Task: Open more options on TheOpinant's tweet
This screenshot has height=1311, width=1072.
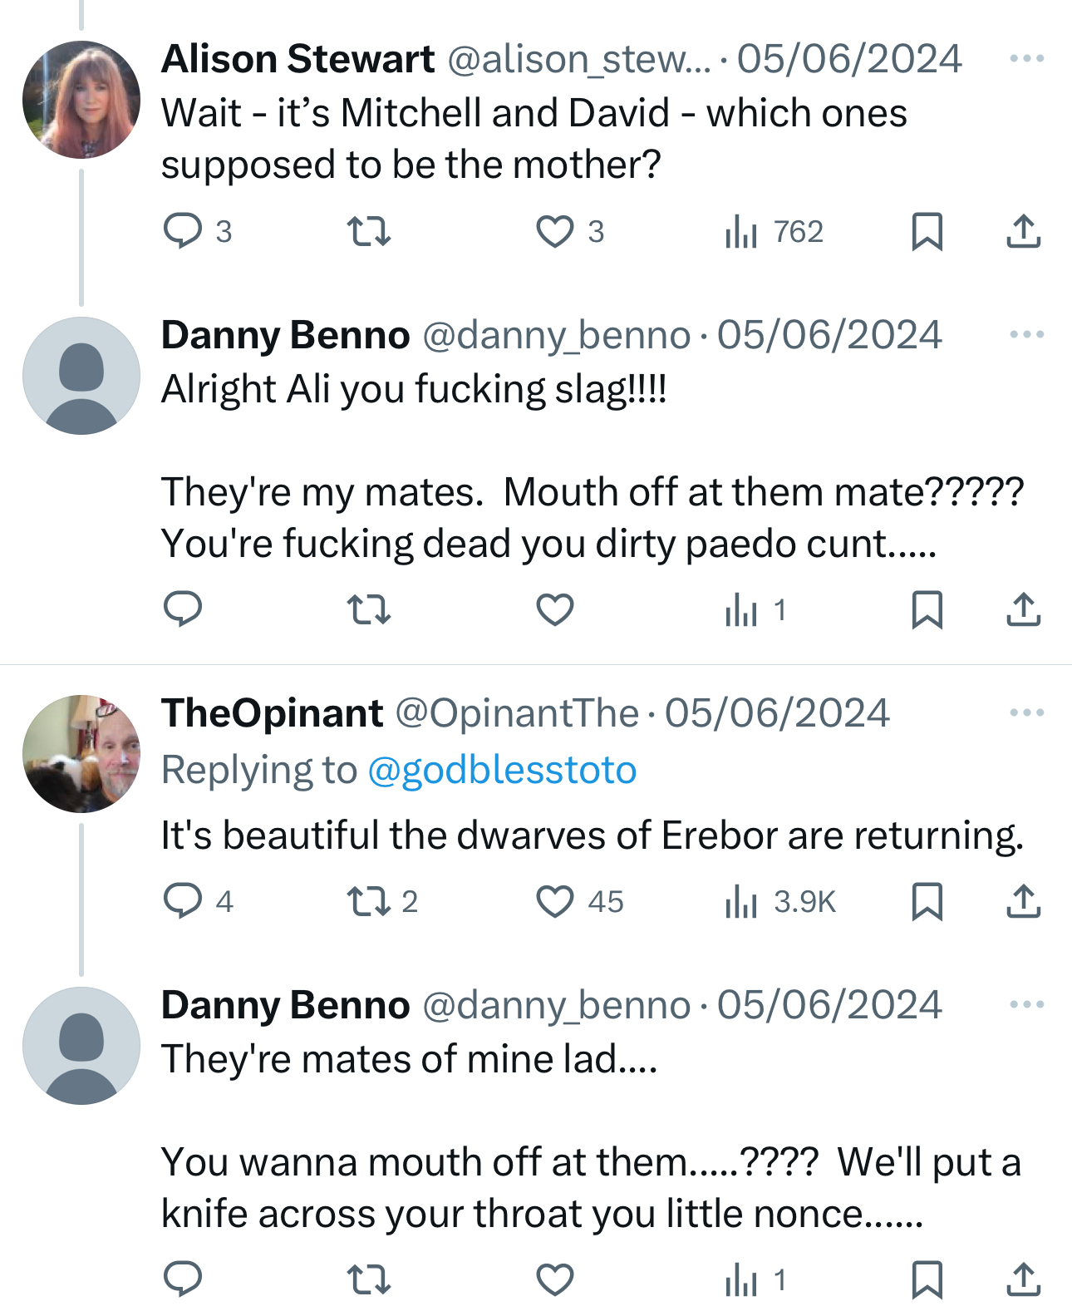Action: pos(1026,712)
